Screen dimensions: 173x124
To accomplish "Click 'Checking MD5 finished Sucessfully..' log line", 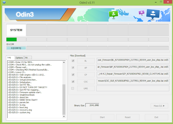I will point(28,70).
